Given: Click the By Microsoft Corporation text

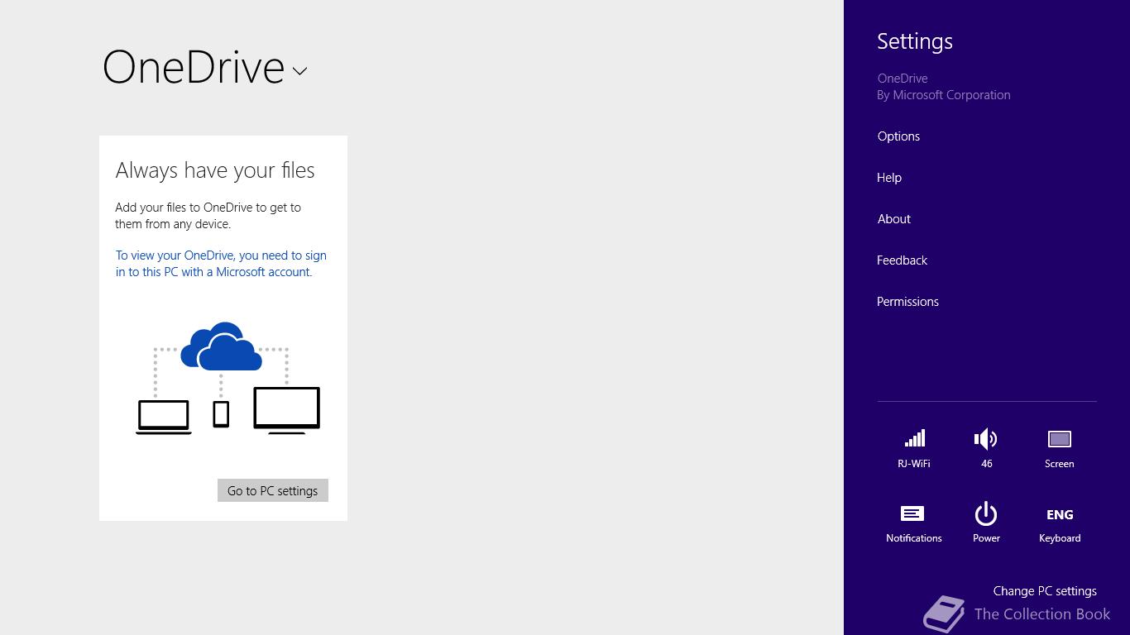Looking at the screenshot, I should tap(944, 95).
